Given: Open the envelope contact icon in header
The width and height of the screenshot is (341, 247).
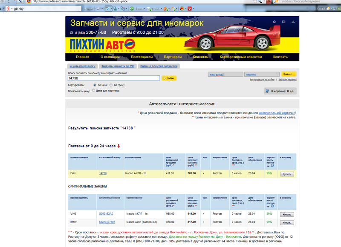Looking at the screenshot, I should pos(283,22).
